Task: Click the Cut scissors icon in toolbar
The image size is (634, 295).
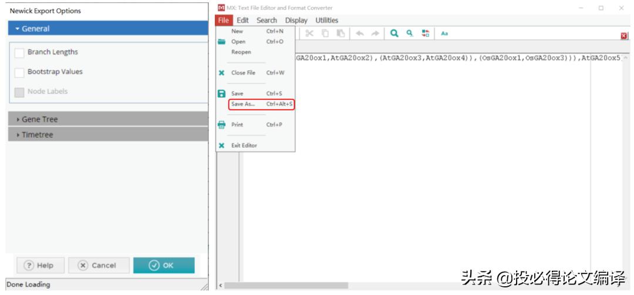Action: (309, 34)
